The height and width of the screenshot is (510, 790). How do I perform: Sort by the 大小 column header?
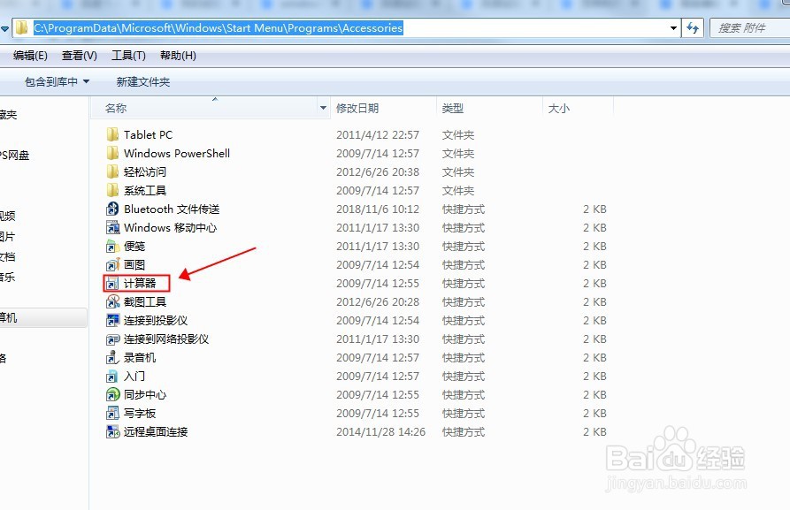(x=578, y=108)
